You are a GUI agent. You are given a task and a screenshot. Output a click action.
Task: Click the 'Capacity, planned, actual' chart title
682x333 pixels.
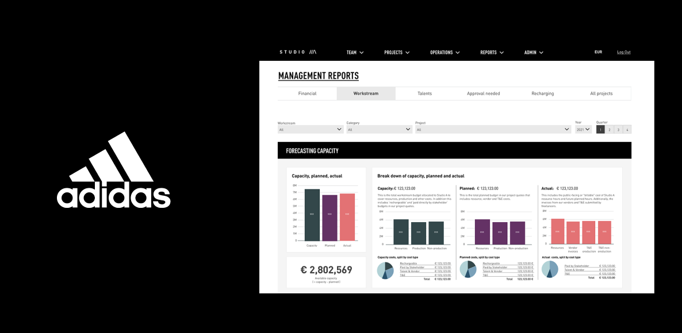pyautogui.click(x=317, y=176)
